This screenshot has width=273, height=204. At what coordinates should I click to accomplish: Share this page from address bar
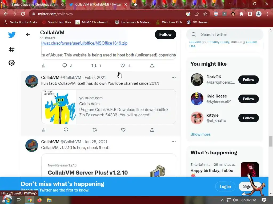point(197,14)
